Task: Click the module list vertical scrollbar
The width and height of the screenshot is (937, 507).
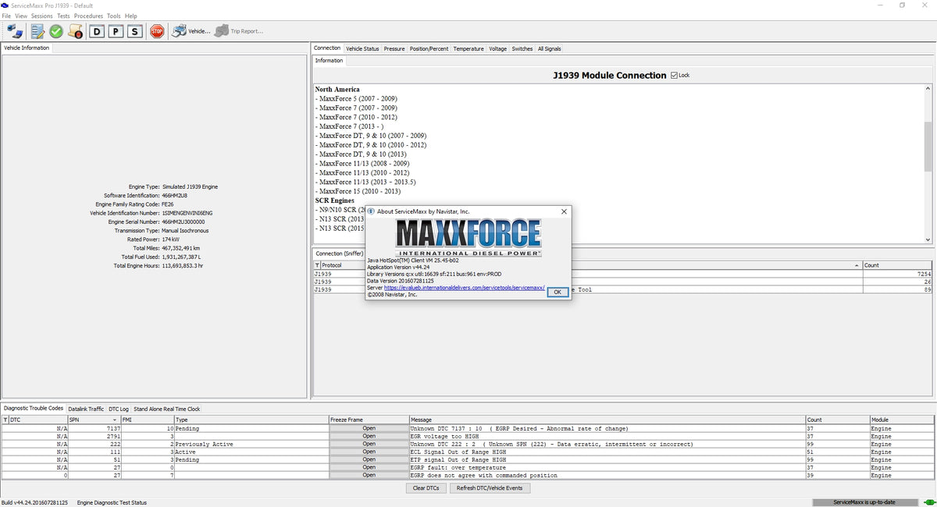Action: pos(928,148)
